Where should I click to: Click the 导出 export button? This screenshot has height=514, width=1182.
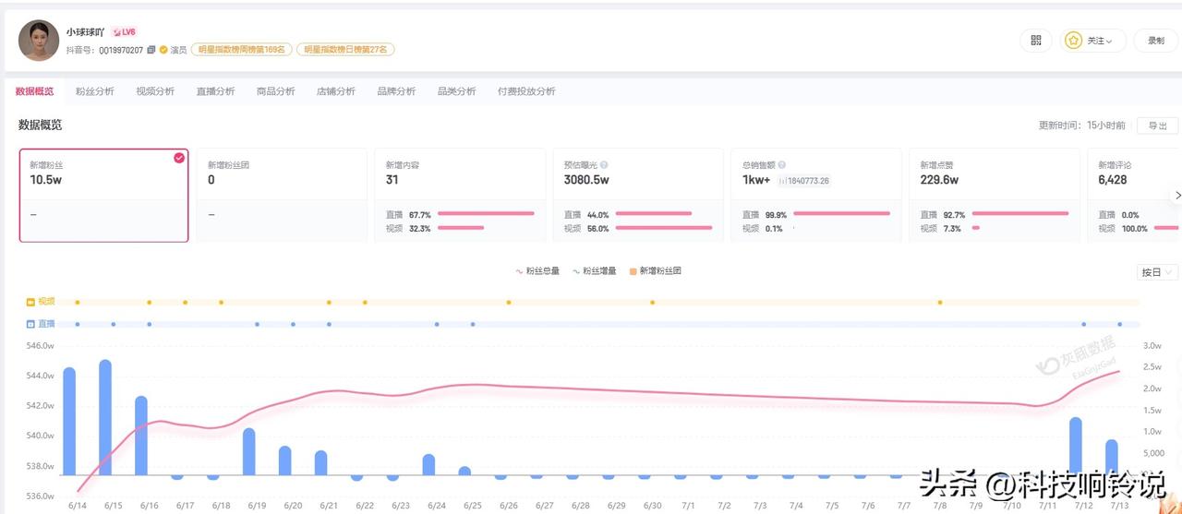pos(1157,126)
